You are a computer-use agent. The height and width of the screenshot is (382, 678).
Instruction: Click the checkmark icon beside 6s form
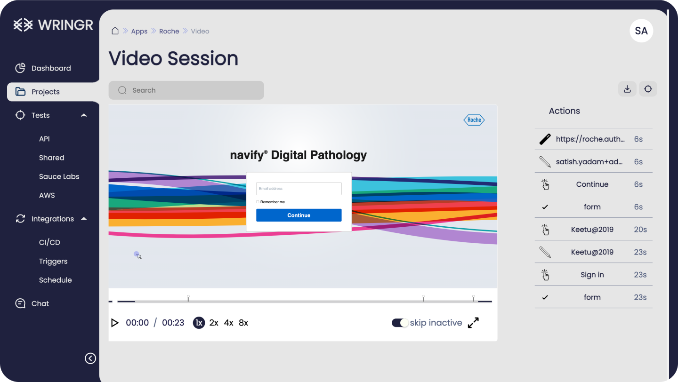[545, 207]
